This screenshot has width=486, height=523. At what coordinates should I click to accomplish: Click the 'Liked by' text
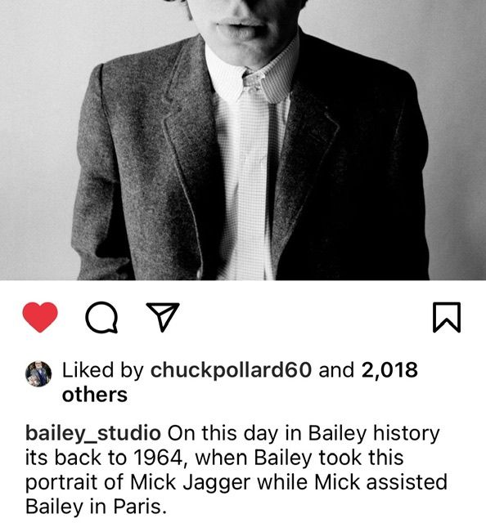(103, 370)
